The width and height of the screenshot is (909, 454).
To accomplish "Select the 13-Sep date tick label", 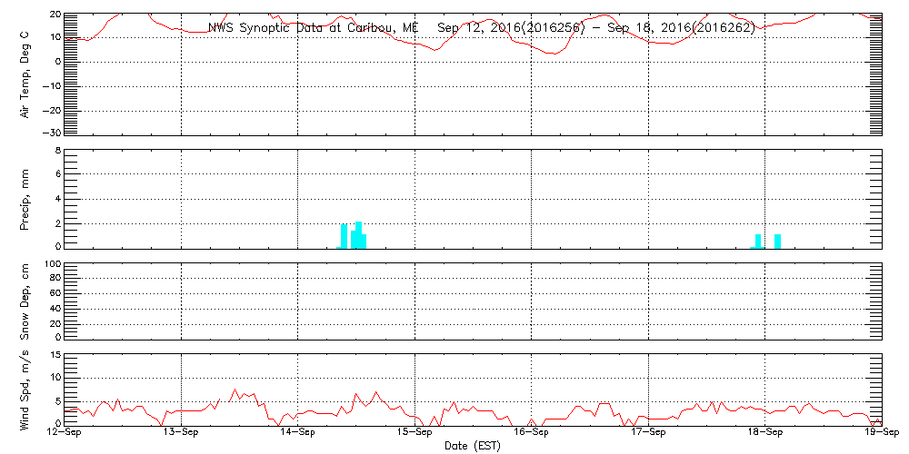I will (181, 433).
